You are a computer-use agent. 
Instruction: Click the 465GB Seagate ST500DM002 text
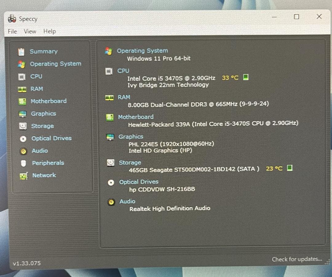pyautogui.click(x=194, y=169)
